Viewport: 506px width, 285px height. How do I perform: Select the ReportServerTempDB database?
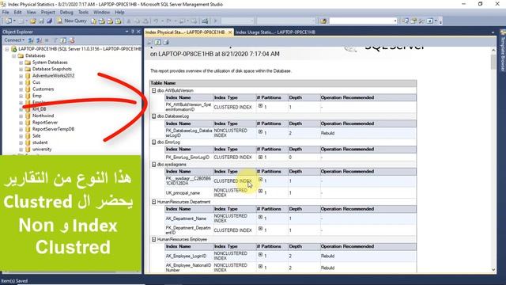(53, 129)
